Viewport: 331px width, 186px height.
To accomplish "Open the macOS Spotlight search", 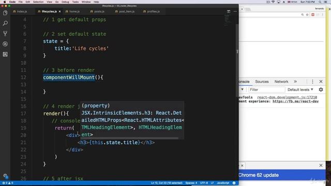I will point(320,2).
